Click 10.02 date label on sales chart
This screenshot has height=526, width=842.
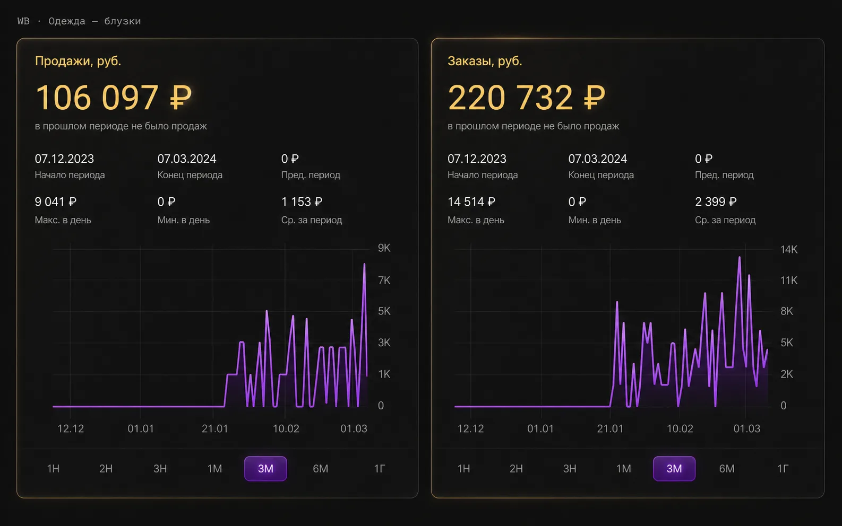click(x=286, y=428)
